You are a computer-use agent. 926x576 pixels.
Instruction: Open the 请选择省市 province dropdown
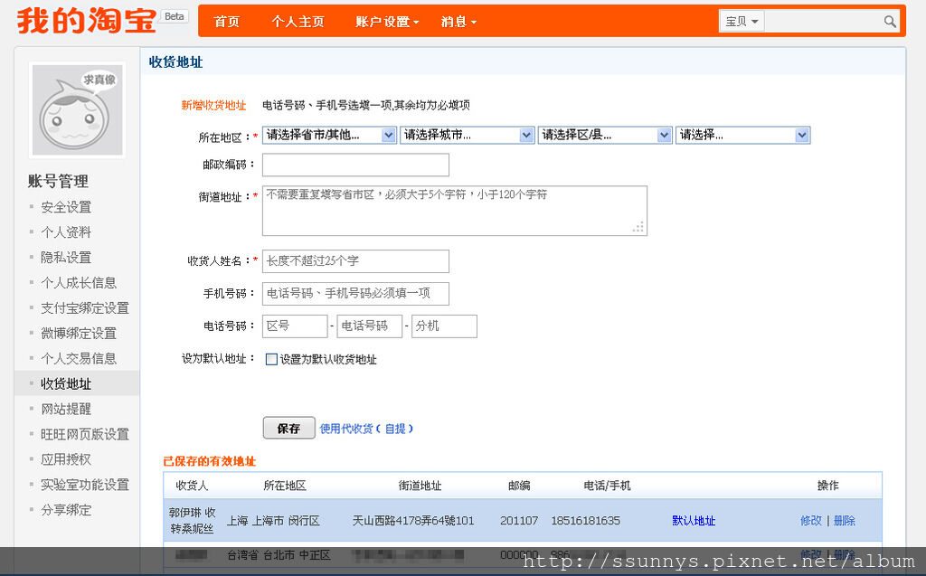pyautogui.click(x=329, y=135)
